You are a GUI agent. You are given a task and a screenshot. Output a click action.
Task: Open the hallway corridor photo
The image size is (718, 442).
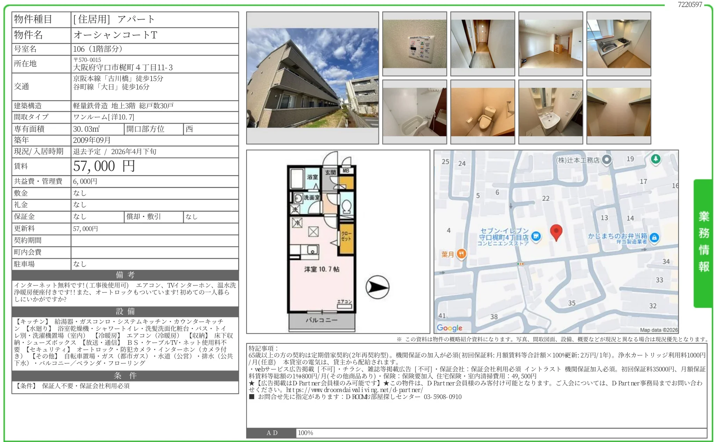pyautogui.click(x=482, y=44)
